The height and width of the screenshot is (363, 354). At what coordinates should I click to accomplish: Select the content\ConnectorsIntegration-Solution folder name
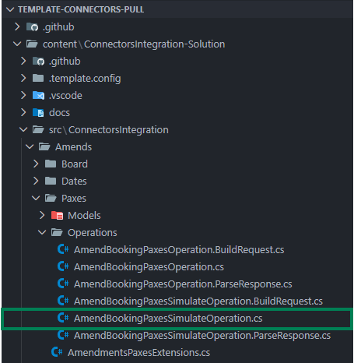[134, 44]
